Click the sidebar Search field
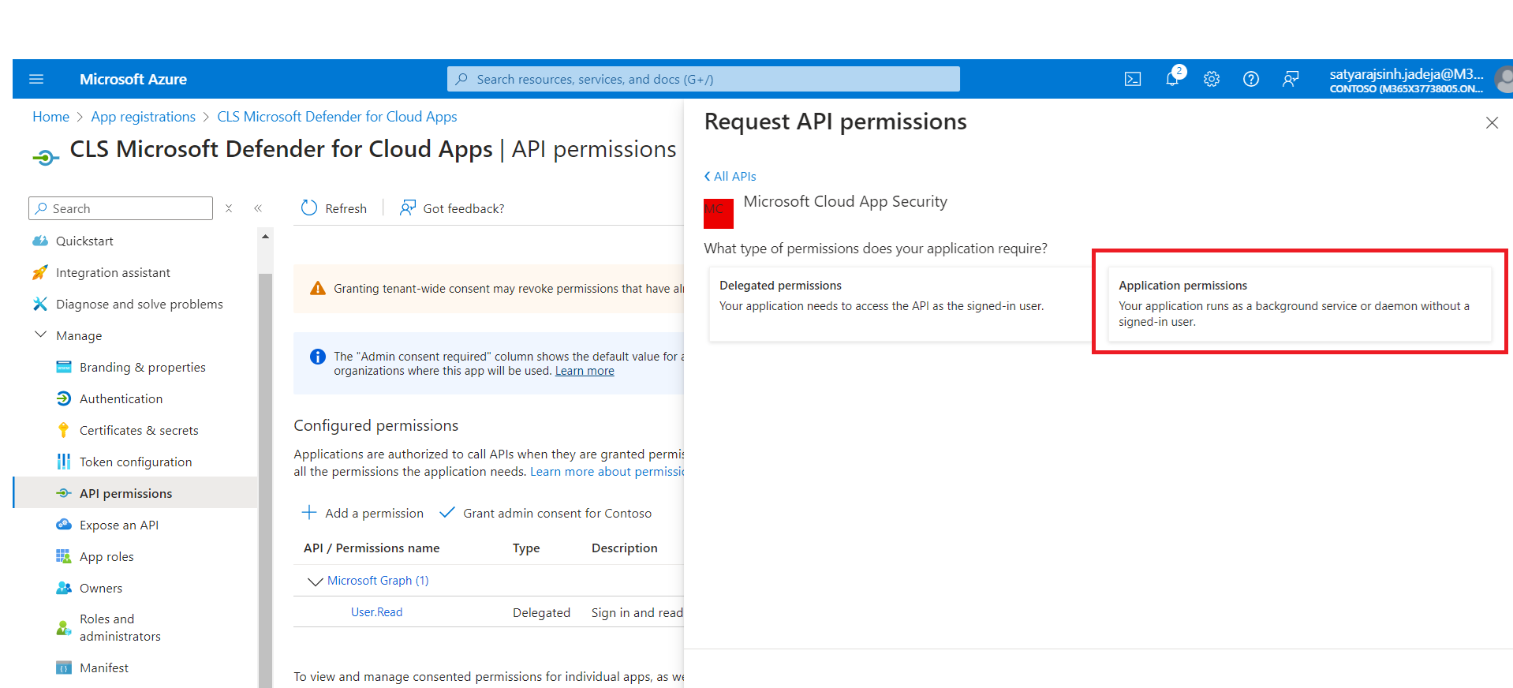Viewport: 1513px width, 688px height. coord(121,208)
